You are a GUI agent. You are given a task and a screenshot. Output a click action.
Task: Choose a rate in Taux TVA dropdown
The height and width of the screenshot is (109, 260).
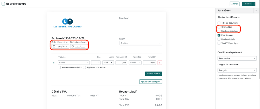(x=135, y=63)
